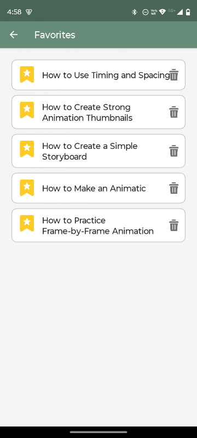Tap bookmark star icon beside 'Make an Animatic'
Image resolution: width=197 pixels, height=438 pixels.
tap(27, 188)
